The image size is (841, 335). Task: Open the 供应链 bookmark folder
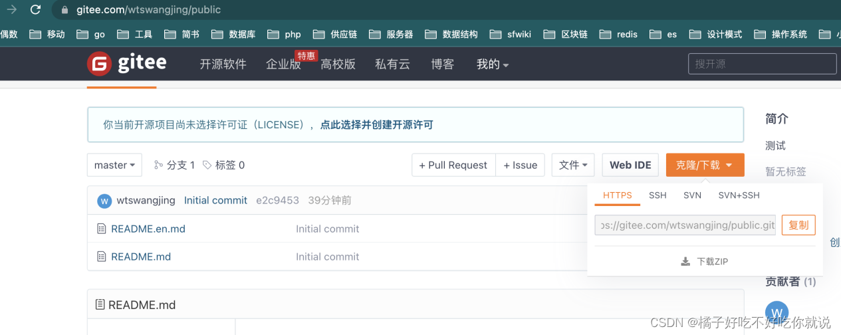tap(335, 35)
